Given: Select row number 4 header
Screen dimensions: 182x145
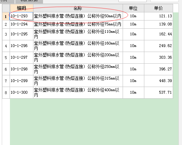Looking at the screenshot, I should click(x=6, y=46).
